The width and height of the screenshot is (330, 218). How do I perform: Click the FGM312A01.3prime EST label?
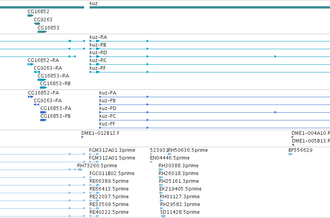click(x=112, y=150)
